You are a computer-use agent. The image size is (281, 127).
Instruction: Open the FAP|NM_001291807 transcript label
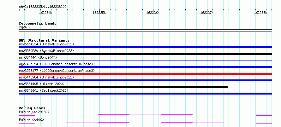click(34, 112)
